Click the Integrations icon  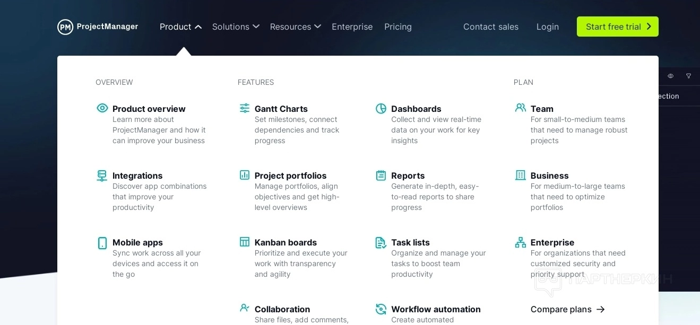pos(102,175)
